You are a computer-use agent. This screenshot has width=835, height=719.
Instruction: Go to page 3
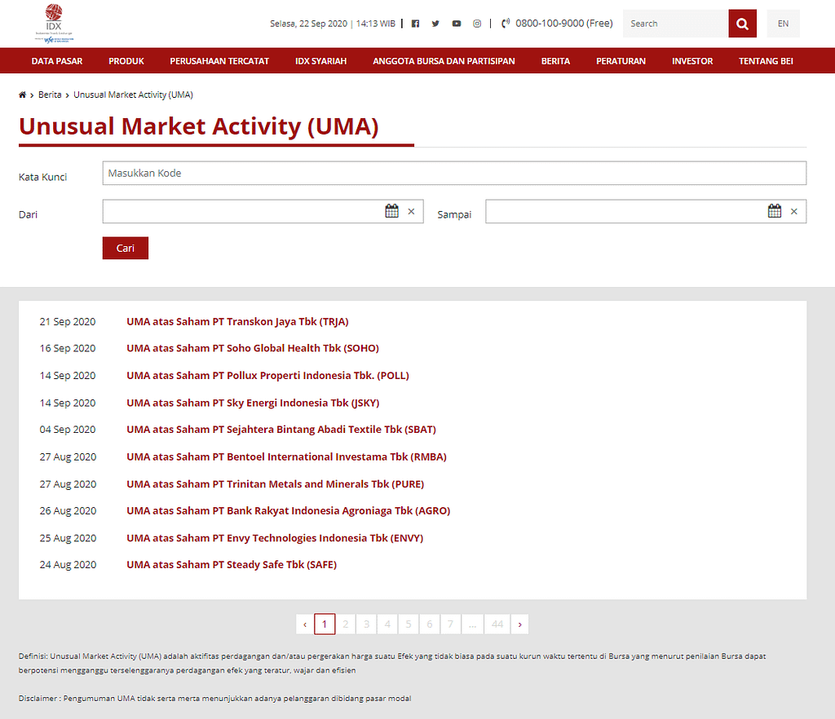click(366, 624)
